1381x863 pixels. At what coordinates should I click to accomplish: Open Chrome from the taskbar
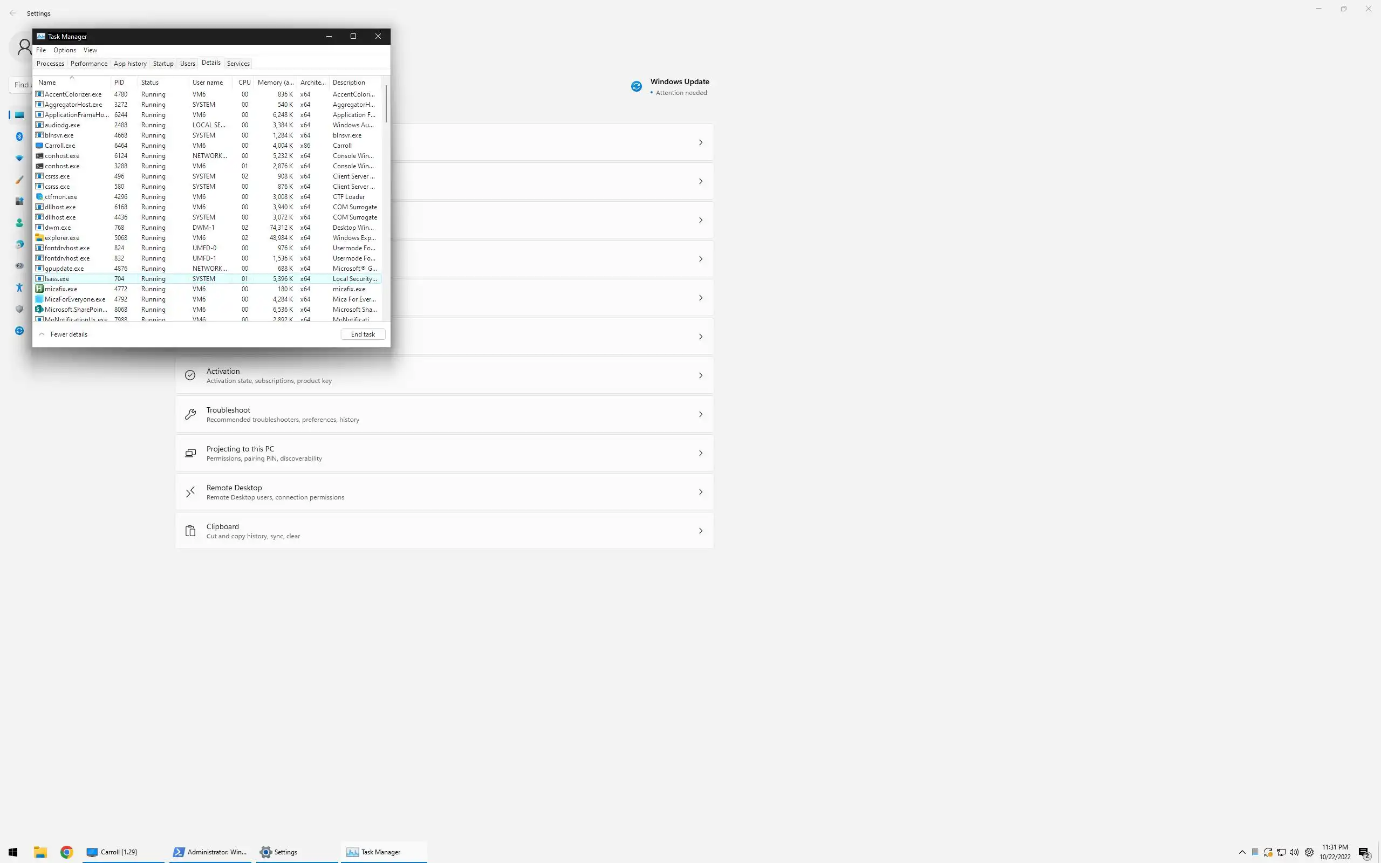coord(67,852)
